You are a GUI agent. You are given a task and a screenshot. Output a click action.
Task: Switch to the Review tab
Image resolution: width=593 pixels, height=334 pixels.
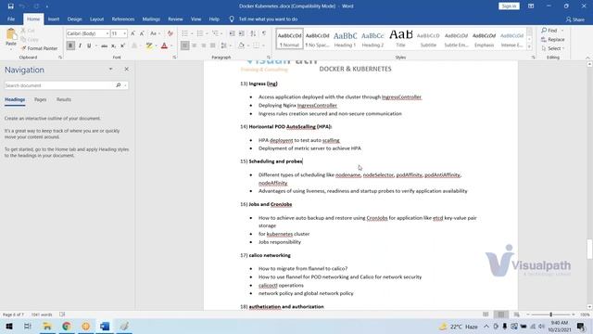[x=175, y=19]
